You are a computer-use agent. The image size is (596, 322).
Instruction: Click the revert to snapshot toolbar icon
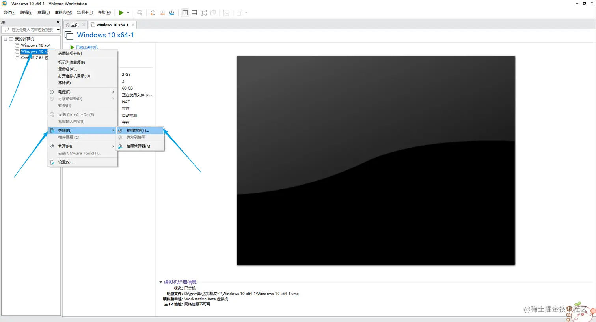(162, 13)
